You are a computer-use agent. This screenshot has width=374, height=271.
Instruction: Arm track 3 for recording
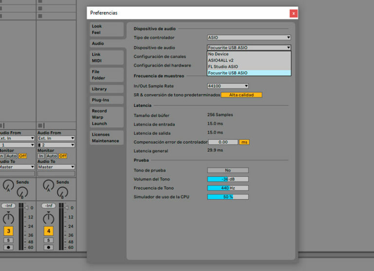(x=8, y=247)
